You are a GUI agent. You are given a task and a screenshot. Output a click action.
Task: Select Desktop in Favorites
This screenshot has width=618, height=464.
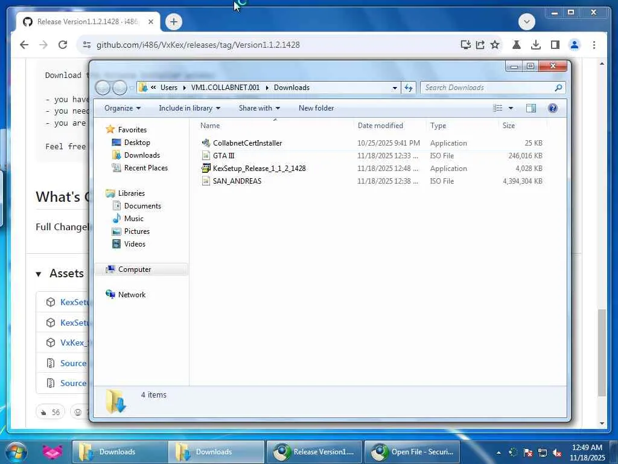point(137,143)
